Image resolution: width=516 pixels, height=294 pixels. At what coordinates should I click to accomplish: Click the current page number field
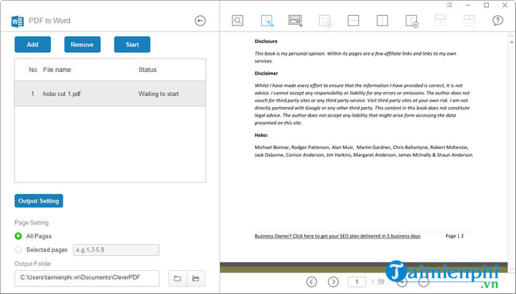point(356,282)
